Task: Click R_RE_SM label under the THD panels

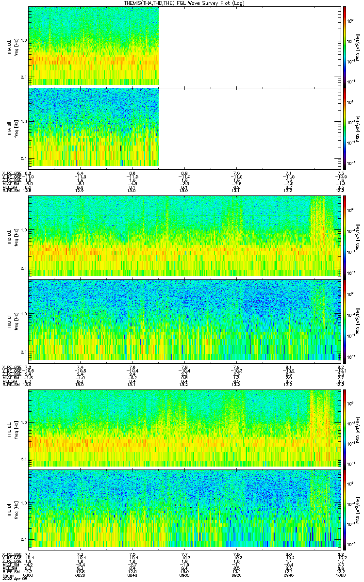Action: 10,384
